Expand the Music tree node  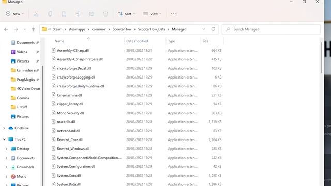coord(6,177)
